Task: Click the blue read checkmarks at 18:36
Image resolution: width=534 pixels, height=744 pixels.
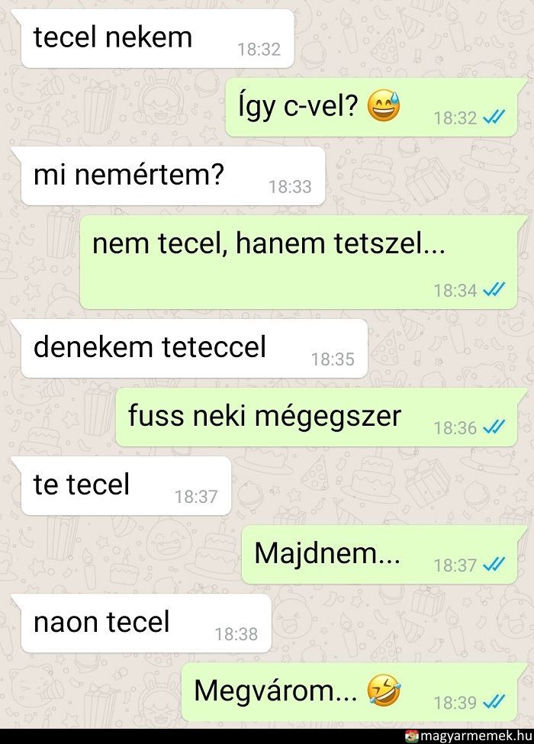Action: pyautogui.click(x=494, y=427)
